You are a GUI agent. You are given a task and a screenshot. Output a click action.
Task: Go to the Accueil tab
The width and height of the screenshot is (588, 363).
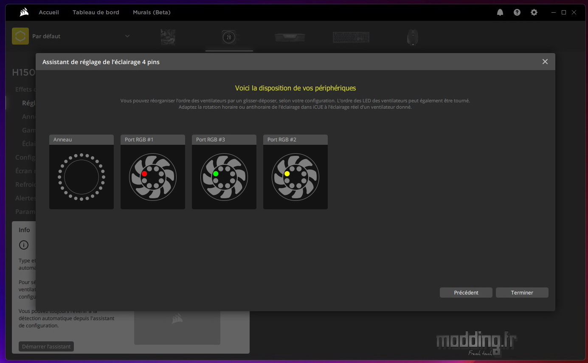[x=49, y=12]
